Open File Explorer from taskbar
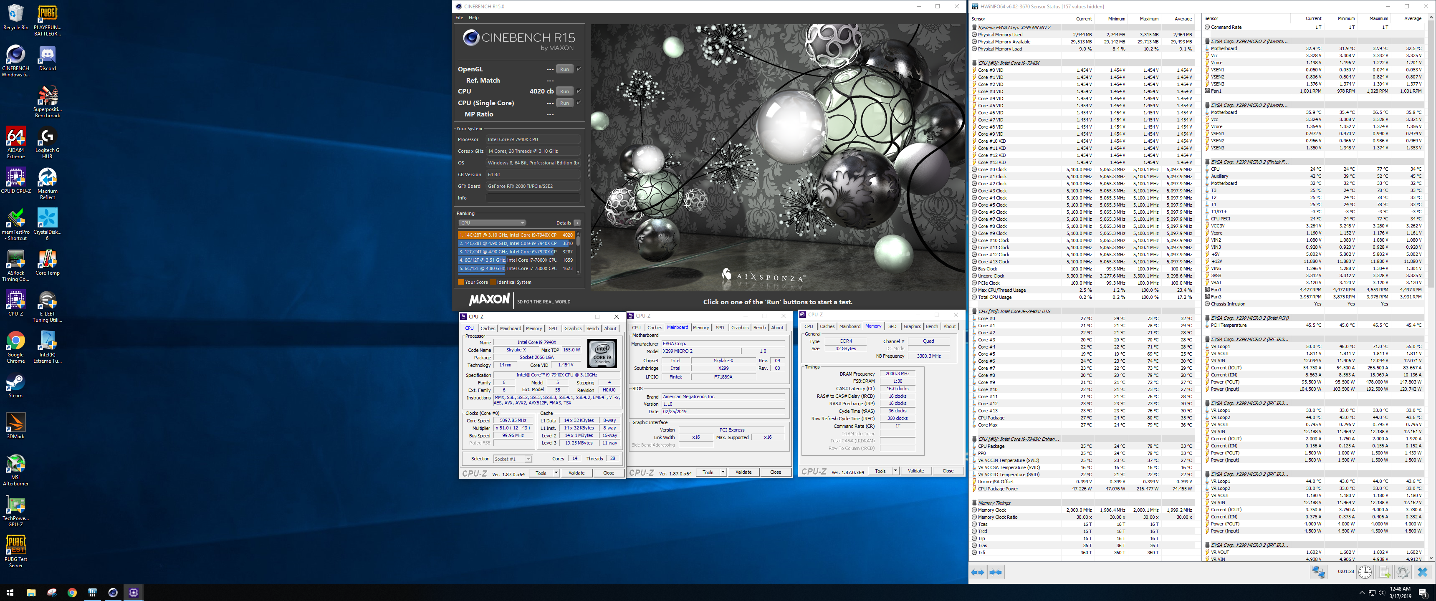This screenshot has width=1436, height=601. coord(30,592)
